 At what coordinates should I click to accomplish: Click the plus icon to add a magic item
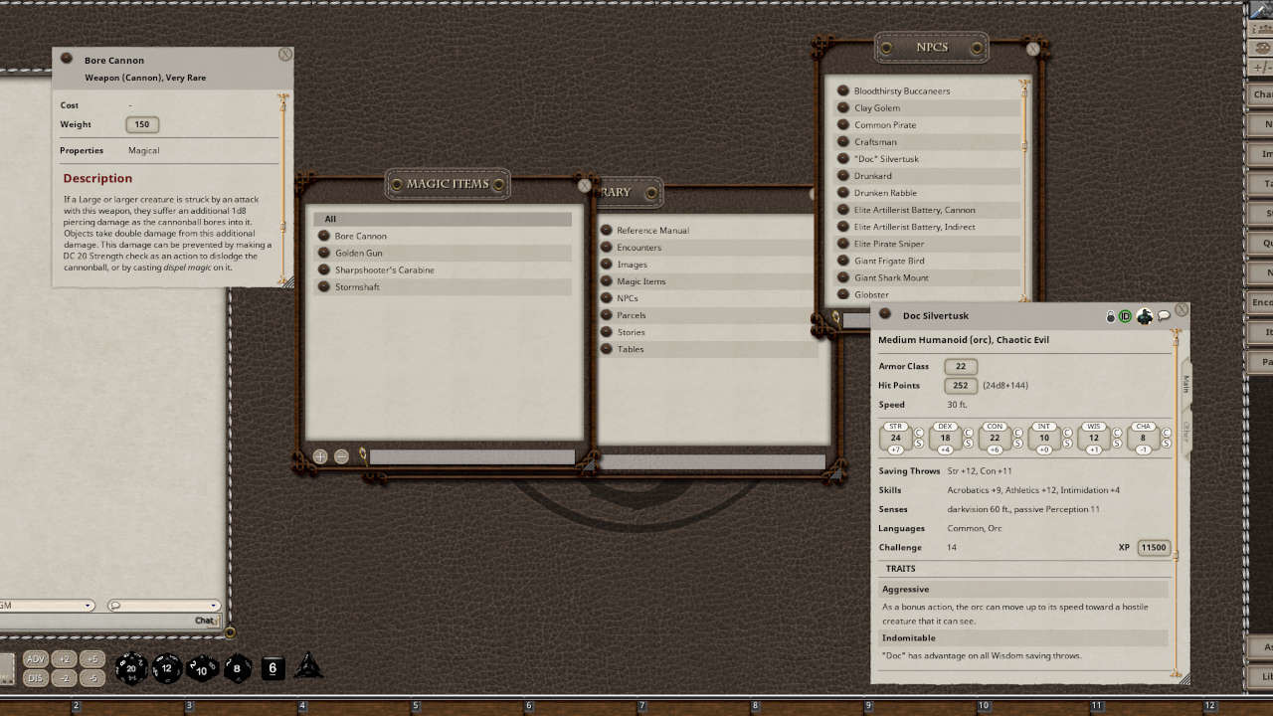[x=320, y=456]
